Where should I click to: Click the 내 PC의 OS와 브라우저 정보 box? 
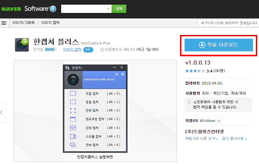click(x=229, y=23)
